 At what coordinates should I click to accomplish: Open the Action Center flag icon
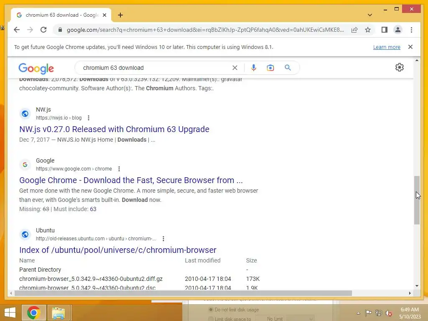368,313
